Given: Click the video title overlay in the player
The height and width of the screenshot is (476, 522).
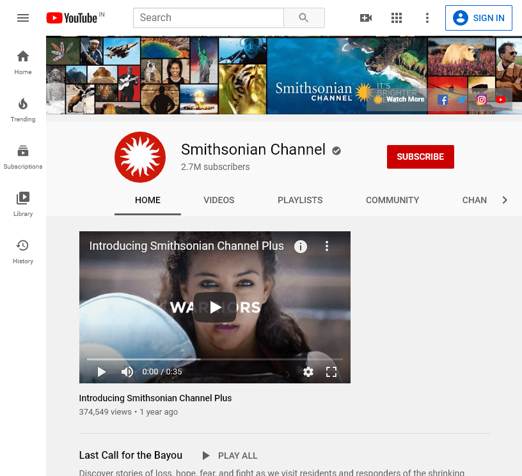Looking at the screenshot, I should [186, 246].
